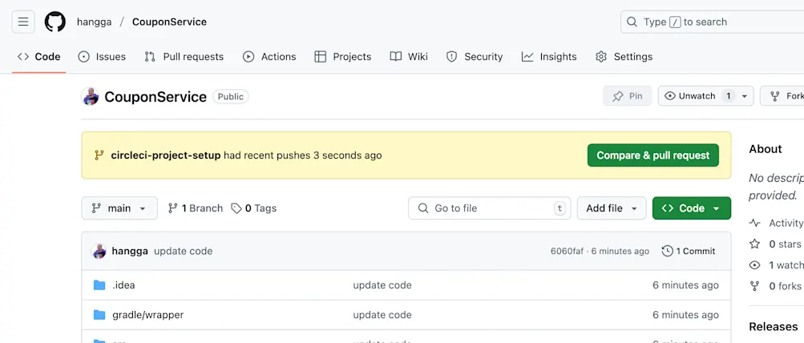Open the green Code dropdown button
Screen dimensions: 804x343
click(x=692, y=208)
